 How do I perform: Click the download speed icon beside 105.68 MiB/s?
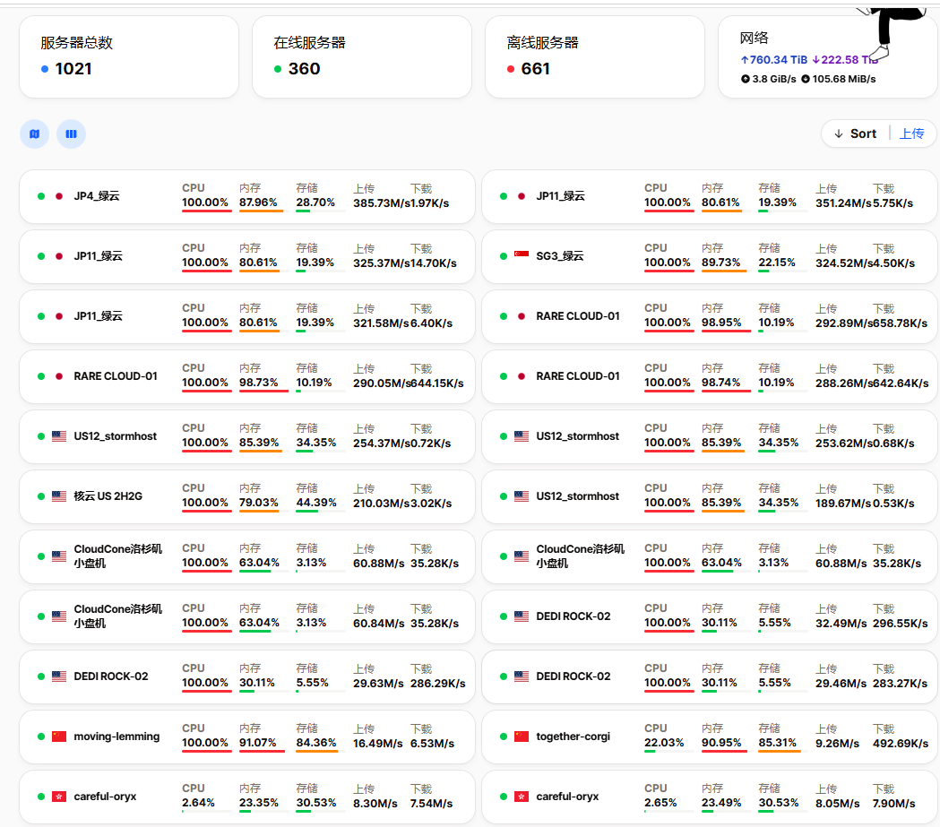pyautogui.click(x=806, y=79)
